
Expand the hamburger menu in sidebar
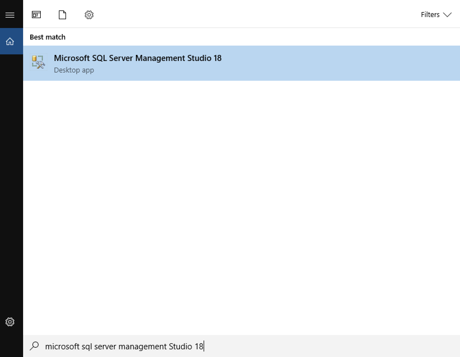tap(10, 15)
